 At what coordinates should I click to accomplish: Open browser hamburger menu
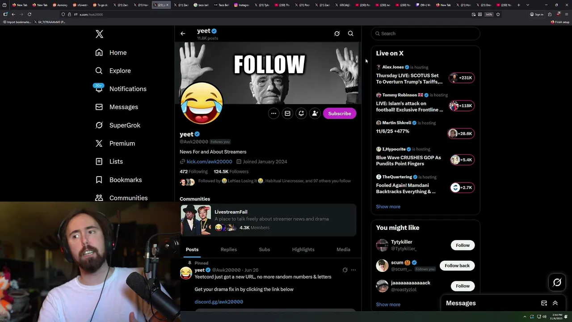coord(567,14)
